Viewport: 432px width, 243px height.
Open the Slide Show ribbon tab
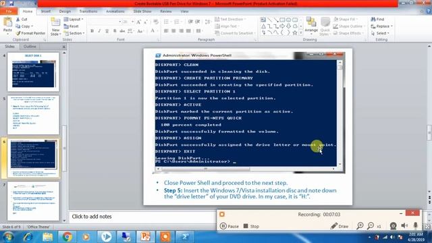(x=142, y=11)
